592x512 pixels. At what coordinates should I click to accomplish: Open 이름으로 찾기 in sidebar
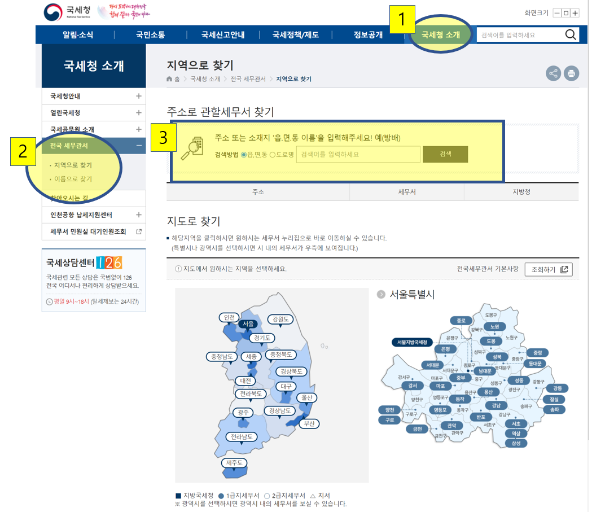pos(73,179)
